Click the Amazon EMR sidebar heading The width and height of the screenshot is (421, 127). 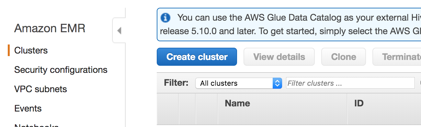(50, 29)
